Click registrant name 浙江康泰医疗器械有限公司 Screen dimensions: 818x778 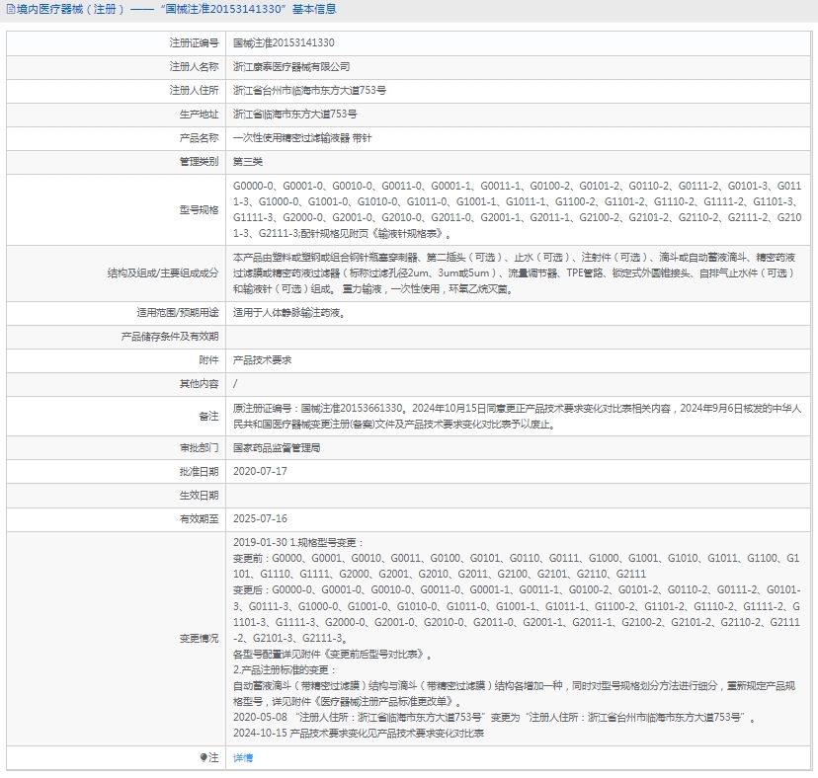click(x=291, y=67)
